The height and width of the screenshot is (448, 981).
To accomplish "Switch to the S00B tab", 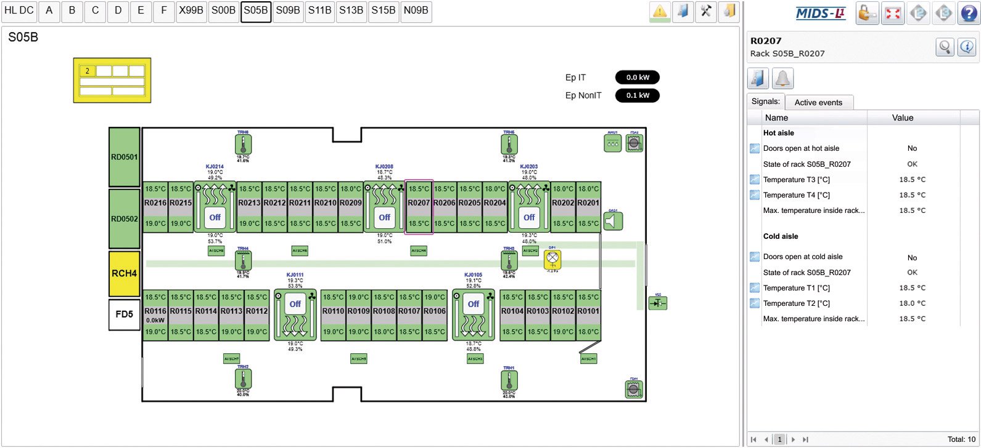I will pyautogui.click(x=223, y=11).
